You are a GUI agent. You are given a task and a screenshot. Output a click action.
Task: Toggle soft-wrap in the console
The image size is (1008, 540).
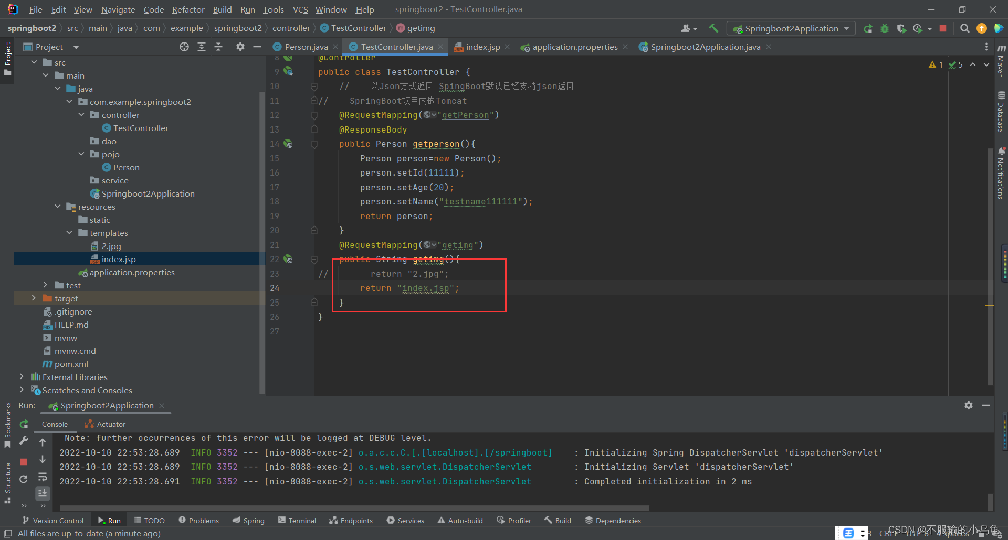tap(43, 477)
